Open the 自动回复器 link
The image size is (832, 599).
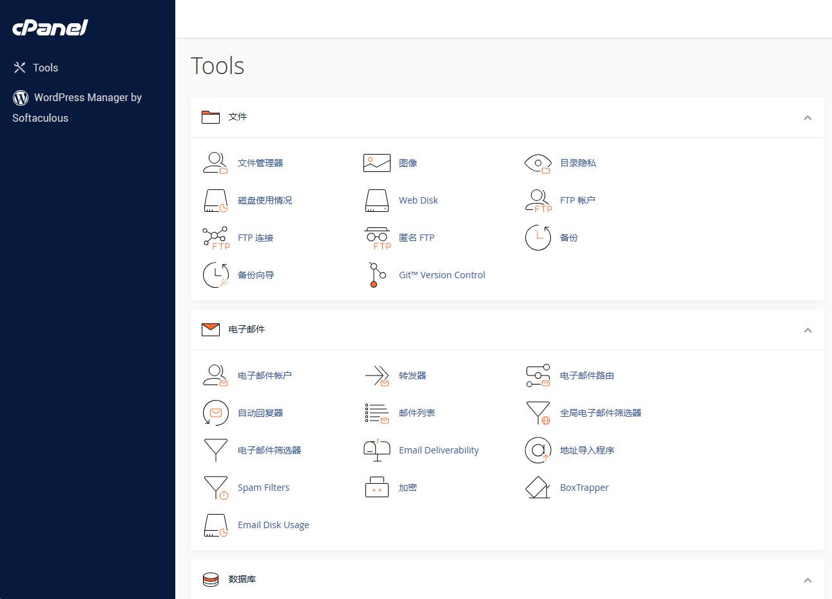coord(260,413)
